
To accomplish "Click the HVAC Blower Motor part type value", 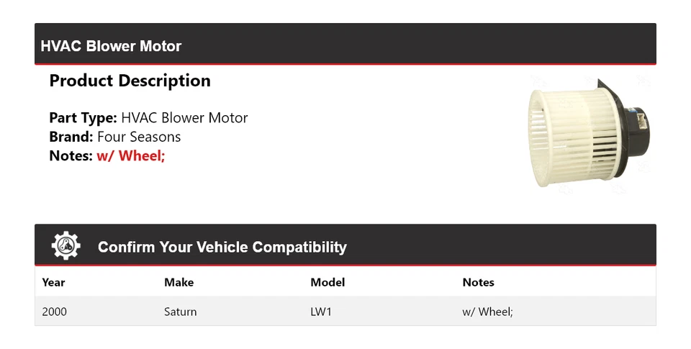I will pos(184,118).
